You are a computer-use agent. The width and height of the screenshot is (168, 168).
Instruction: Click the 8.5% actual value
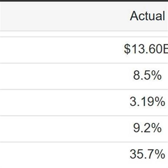(147, 76)
